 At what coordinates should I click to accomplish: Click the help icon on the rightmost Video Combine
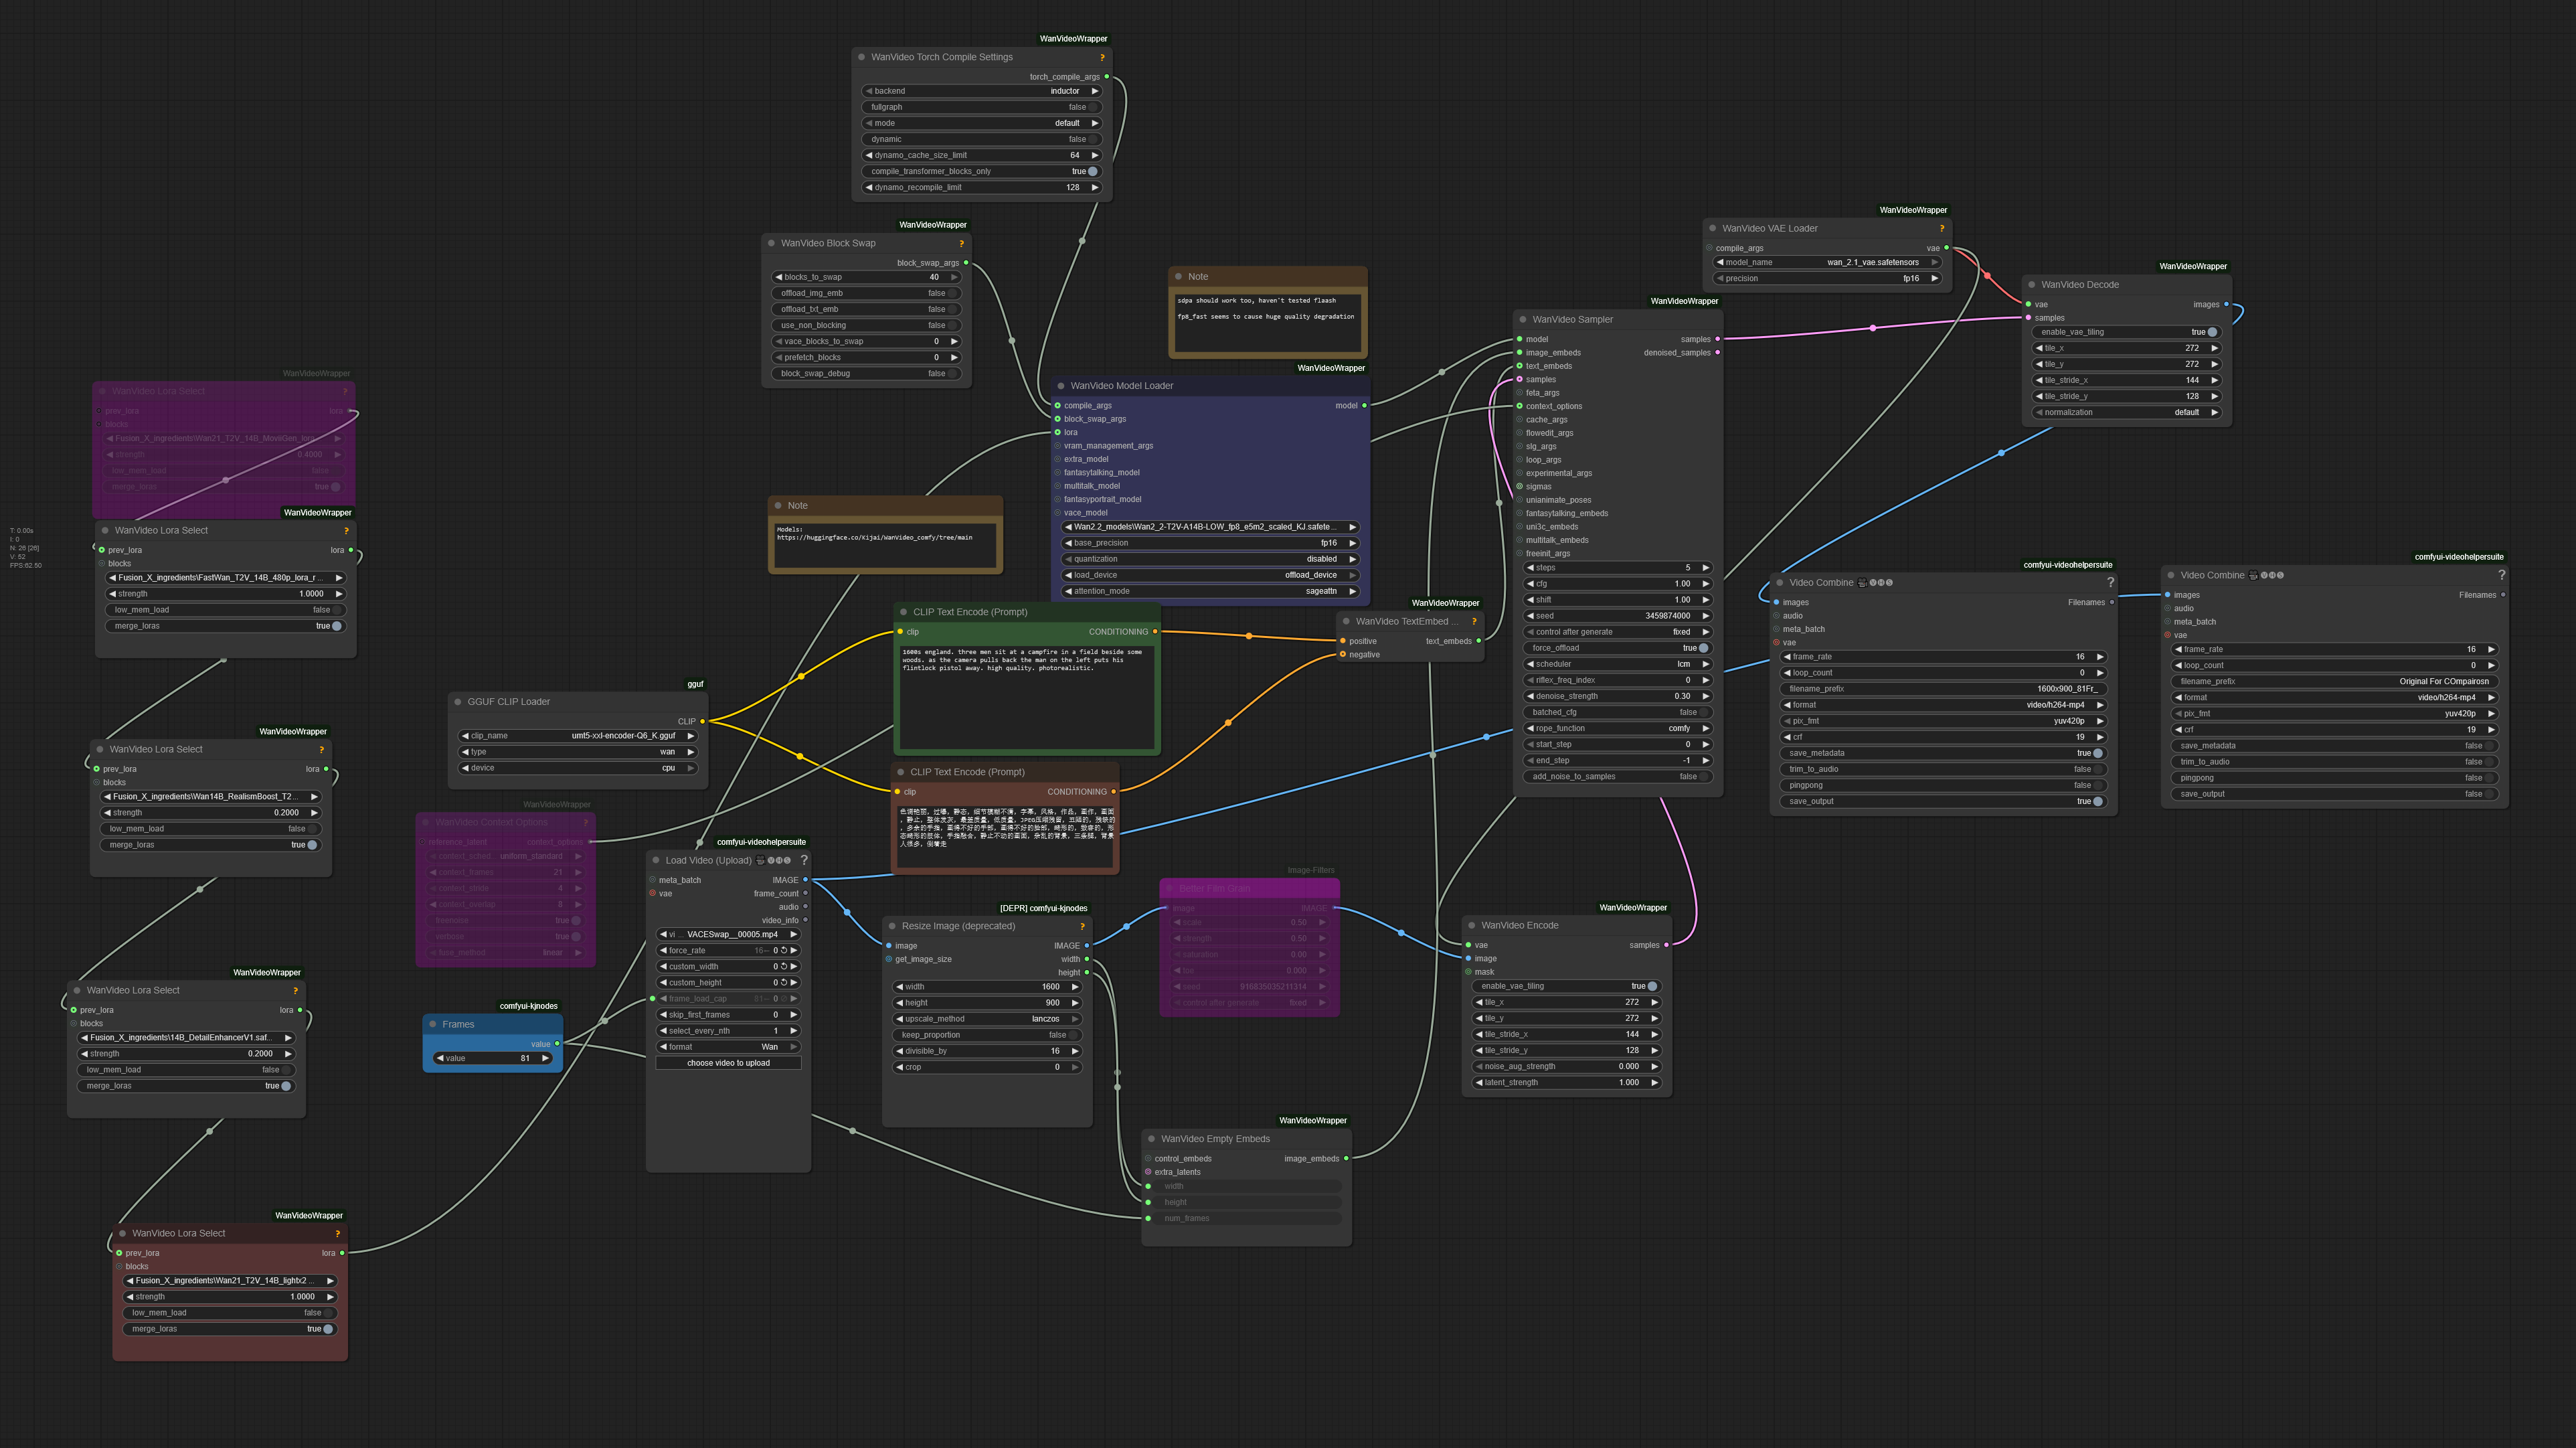tap(2501, 575)
